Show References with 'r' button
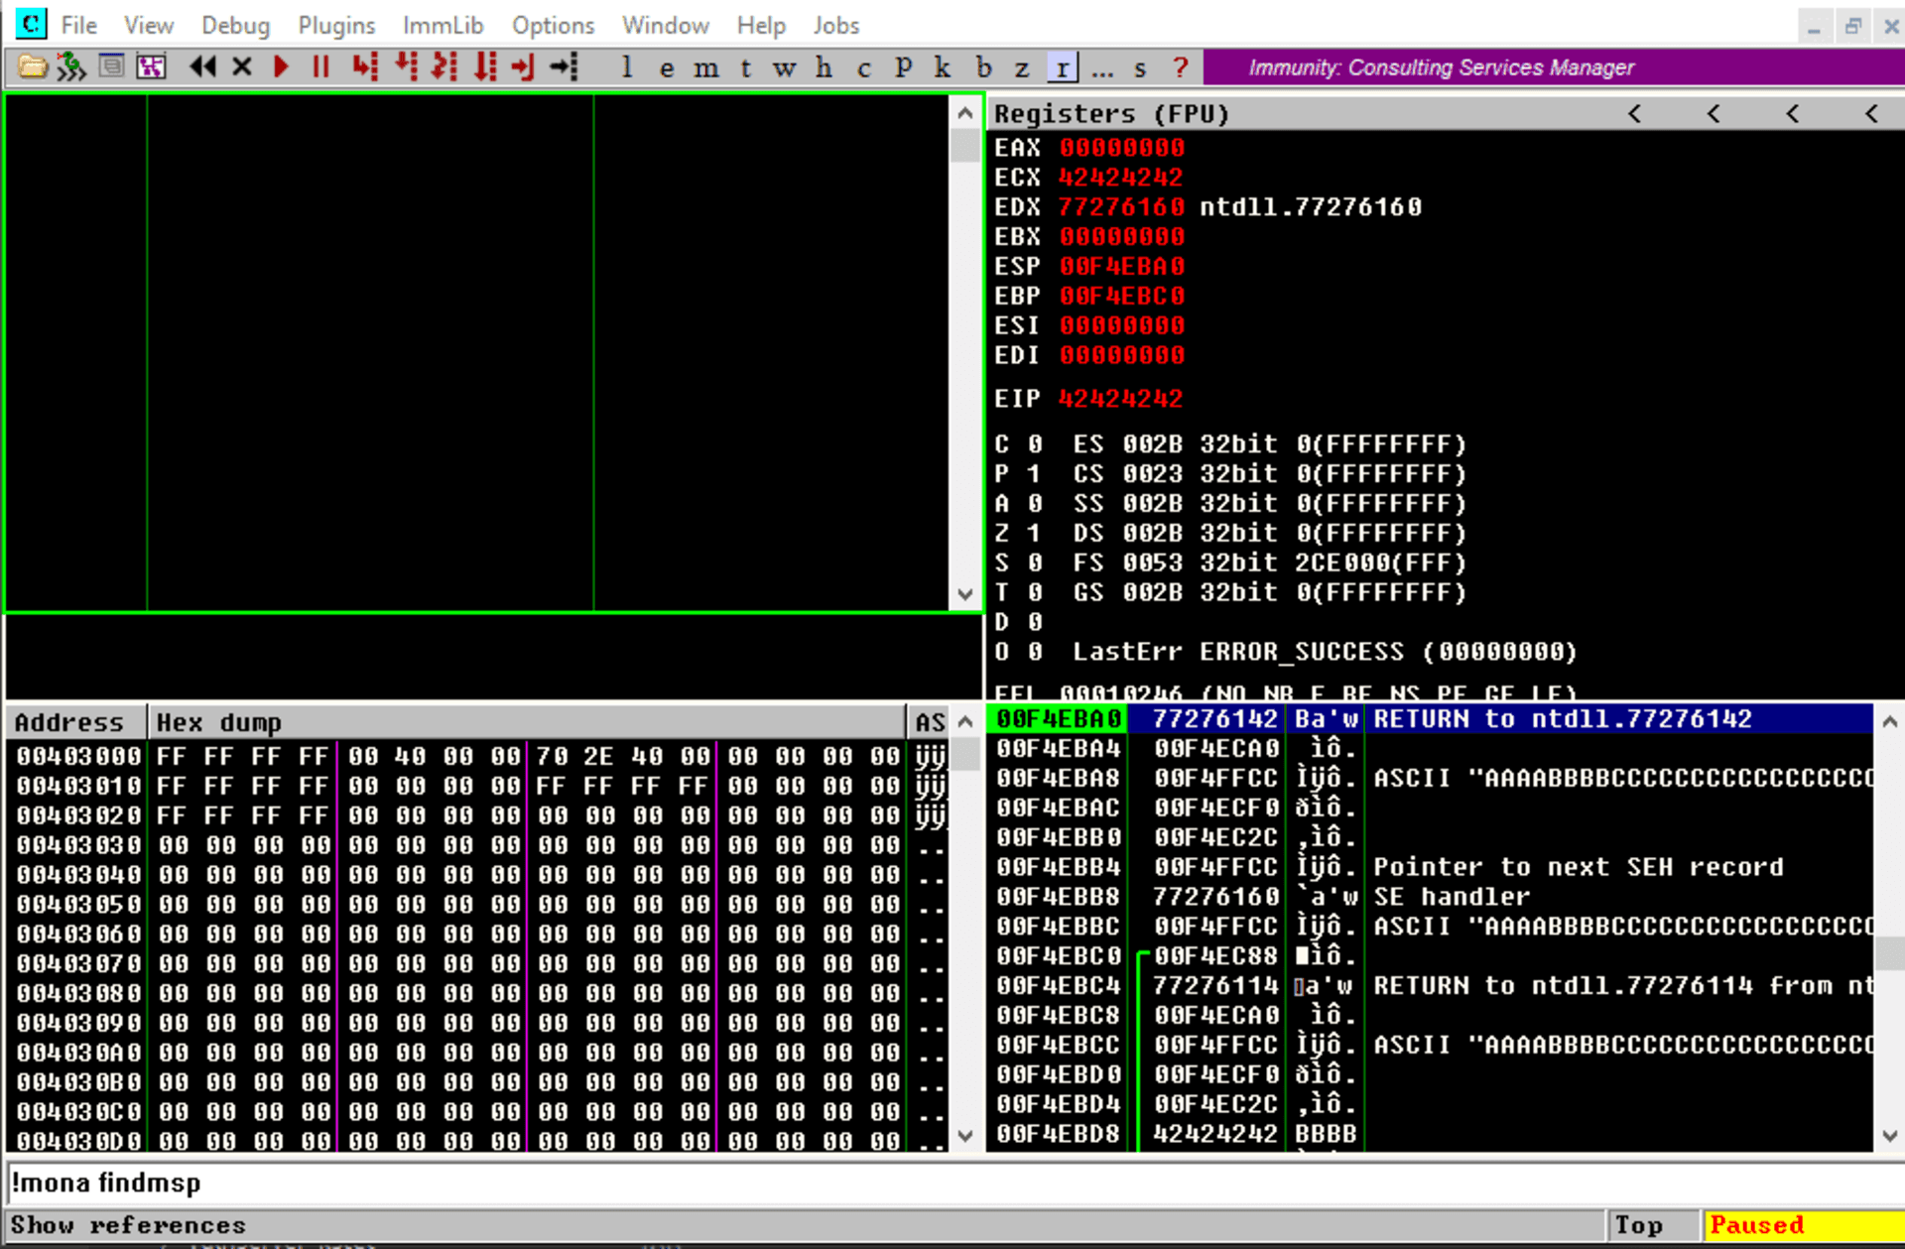This screenshot has width=1905, height=1249. 1063,67
